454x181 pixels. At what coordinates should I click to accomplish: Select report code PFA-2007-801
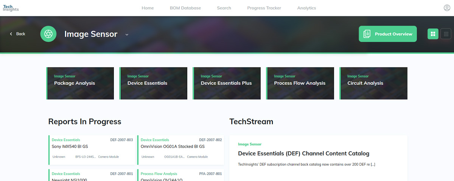point(210,174)
